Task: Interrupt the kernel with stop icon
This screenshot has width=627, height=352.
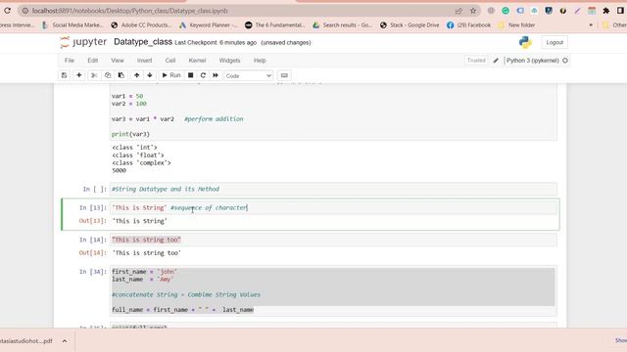Action: 191,75
